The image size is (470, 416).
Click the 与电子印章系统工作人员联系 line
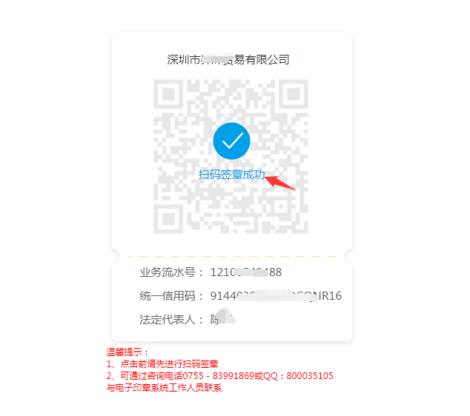[x=164, y=388]
